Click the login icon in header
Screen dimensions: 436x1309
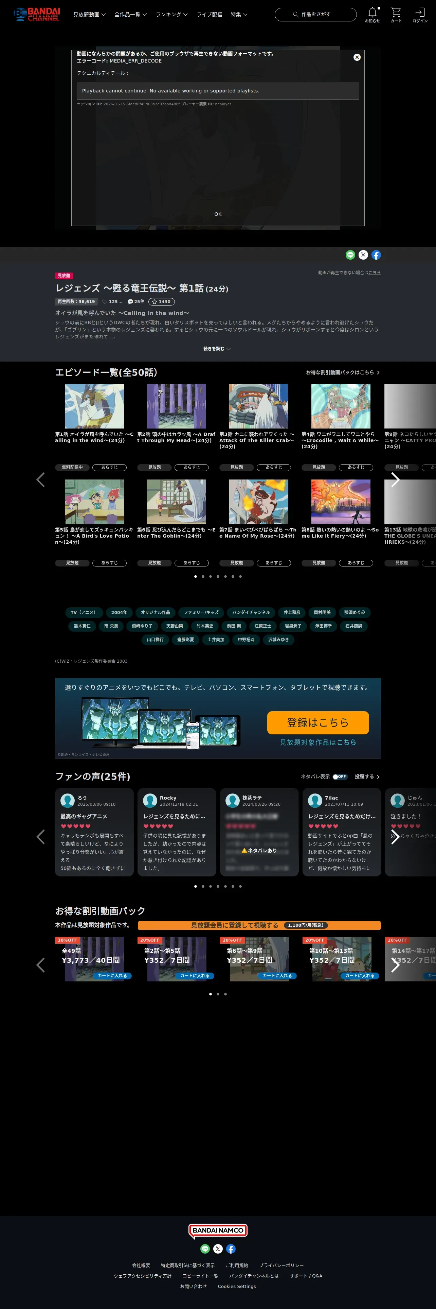(420, 14)
